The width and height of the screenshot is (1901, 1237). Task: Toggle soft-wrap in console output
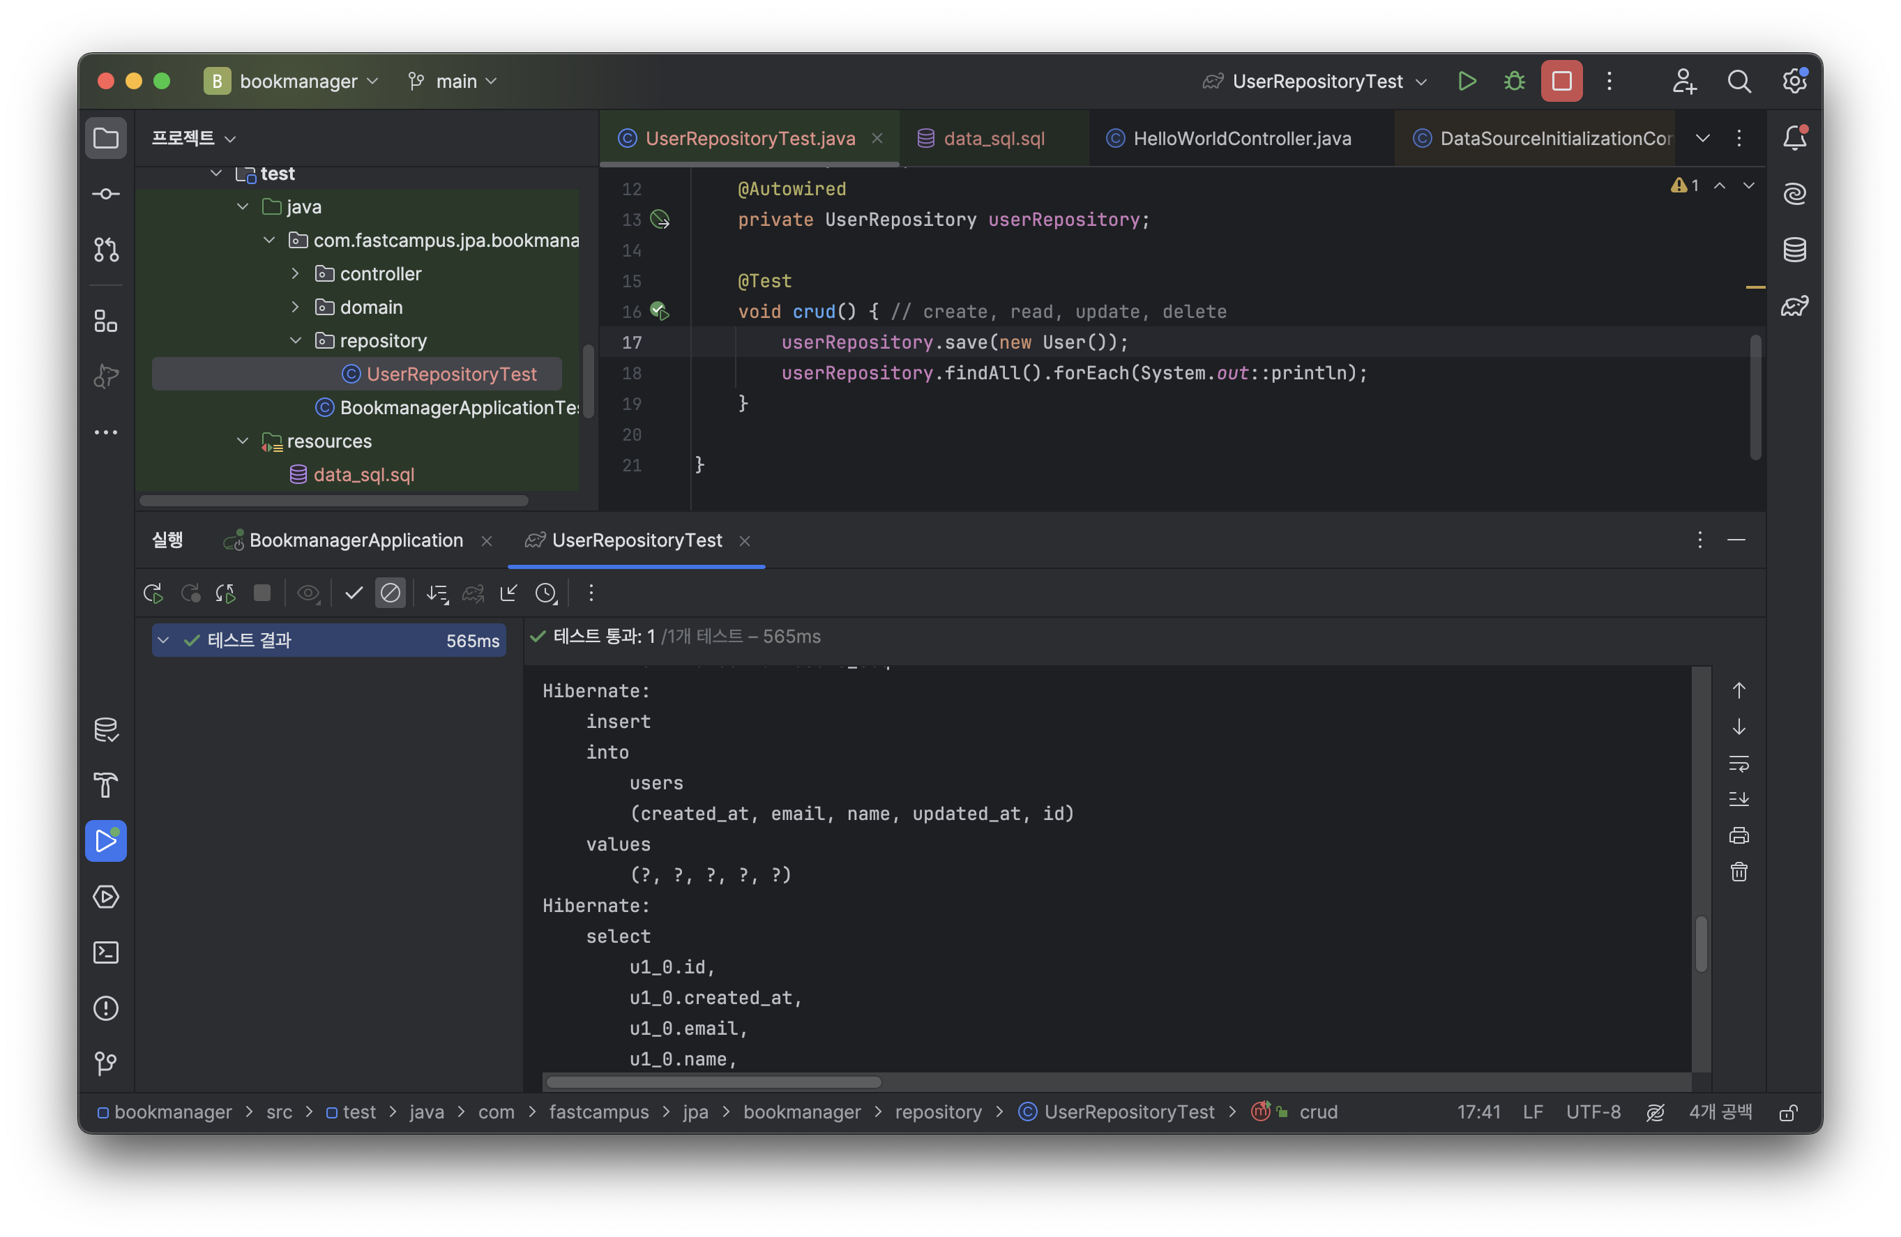[x=1739, y=764]
